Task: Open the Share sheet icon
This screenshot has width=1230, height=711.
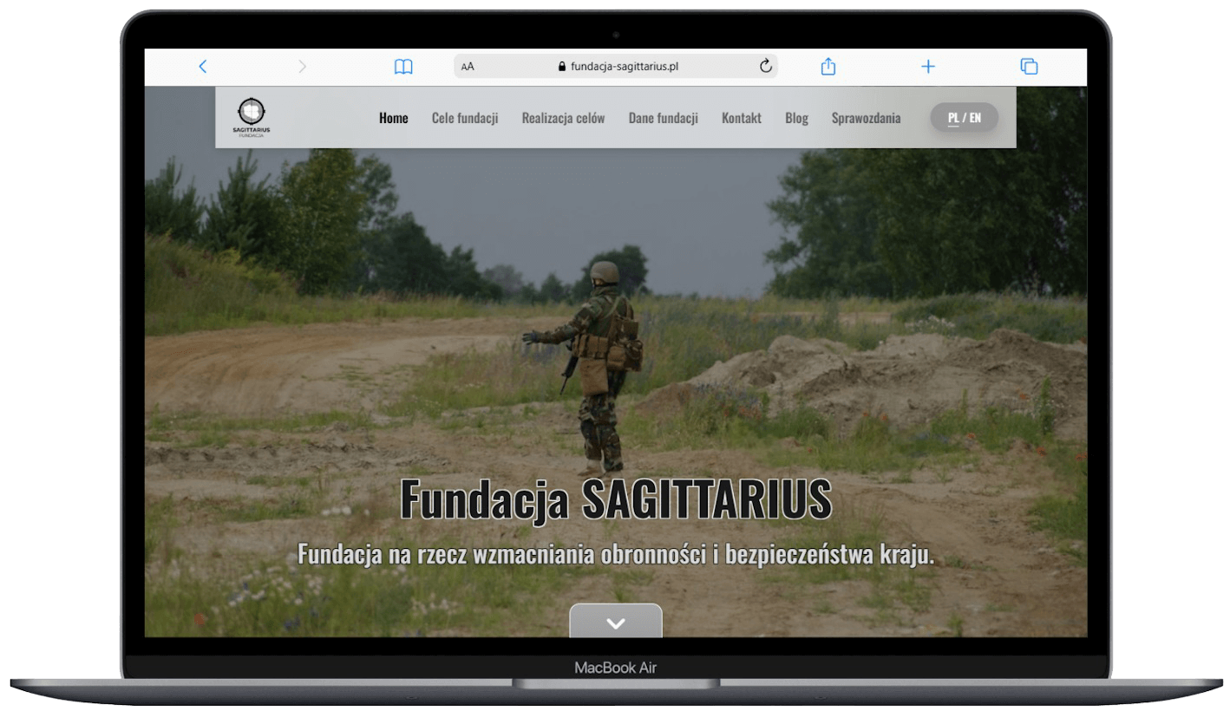Action: coord(828,67)
